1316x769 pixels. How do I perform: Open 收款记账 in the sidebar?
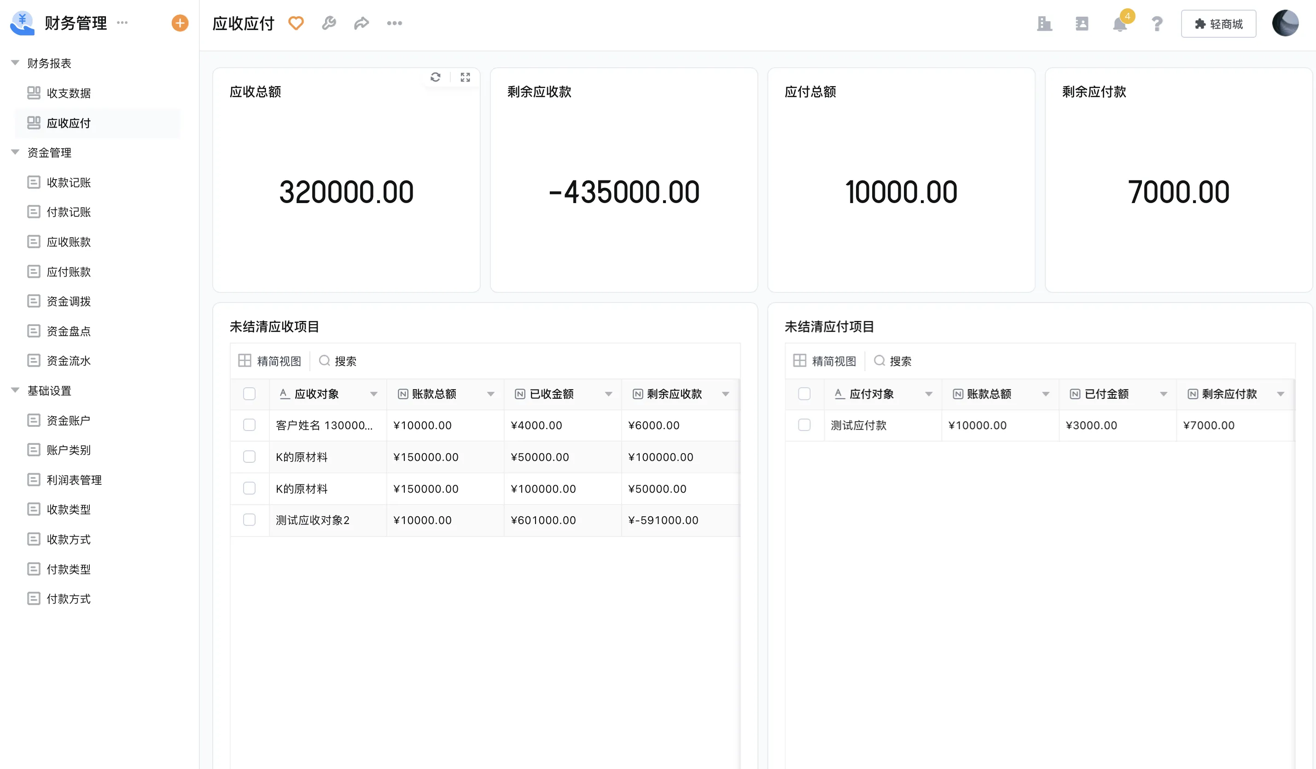pyautogui.click(x=69, y=182)
